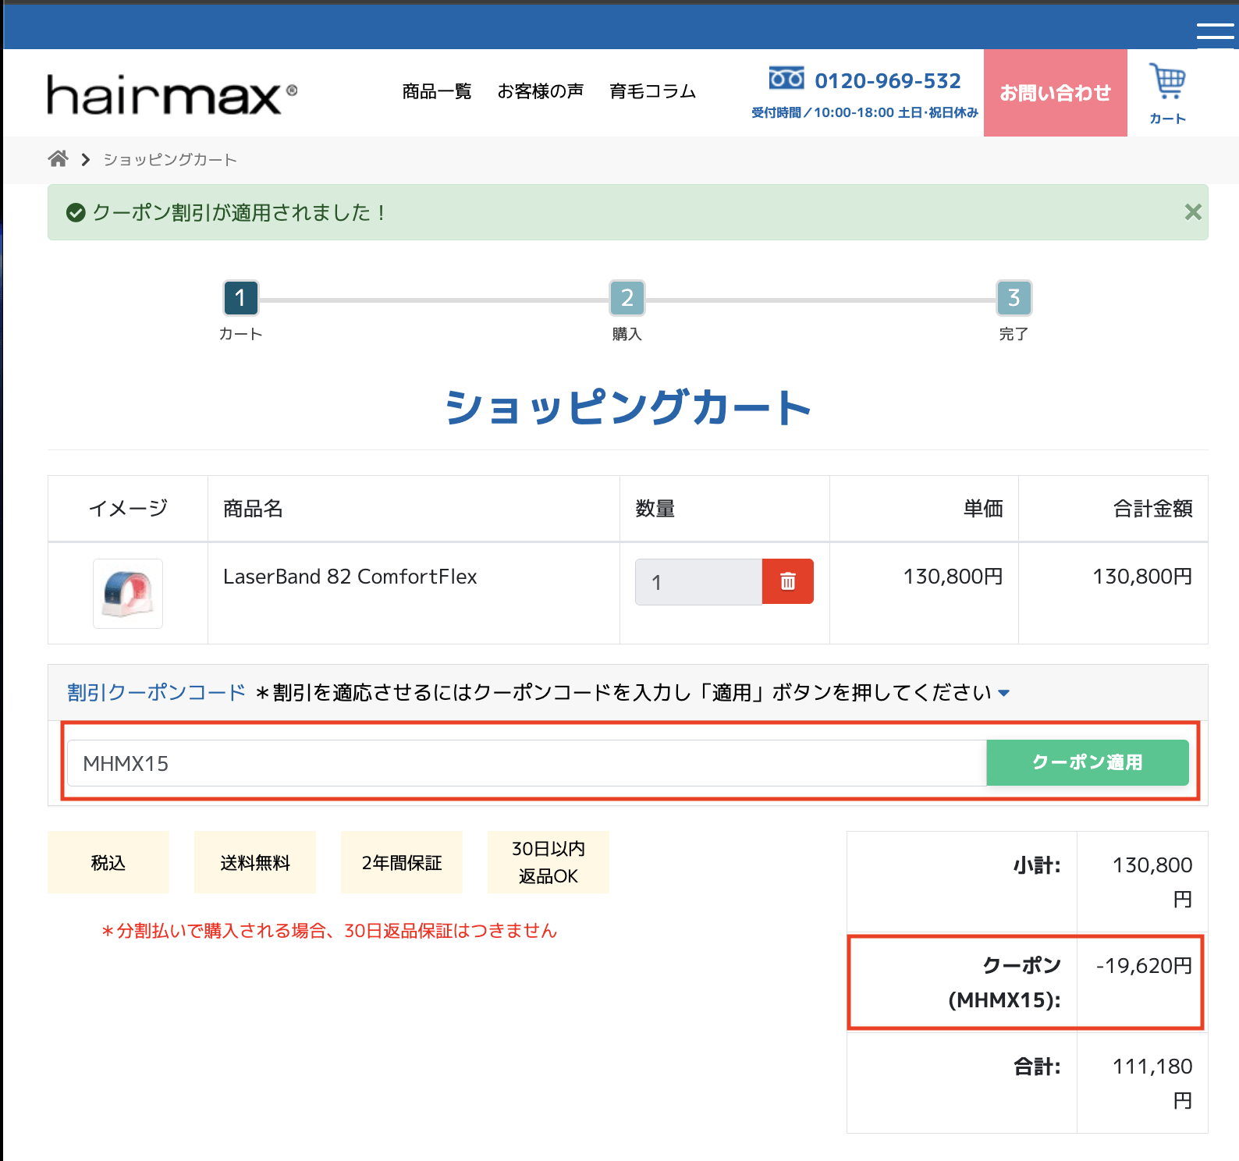The height and width of the screenshot is (1161, 1239).
Task: Click the home breadcrumb icon
Action: [58, 159]
